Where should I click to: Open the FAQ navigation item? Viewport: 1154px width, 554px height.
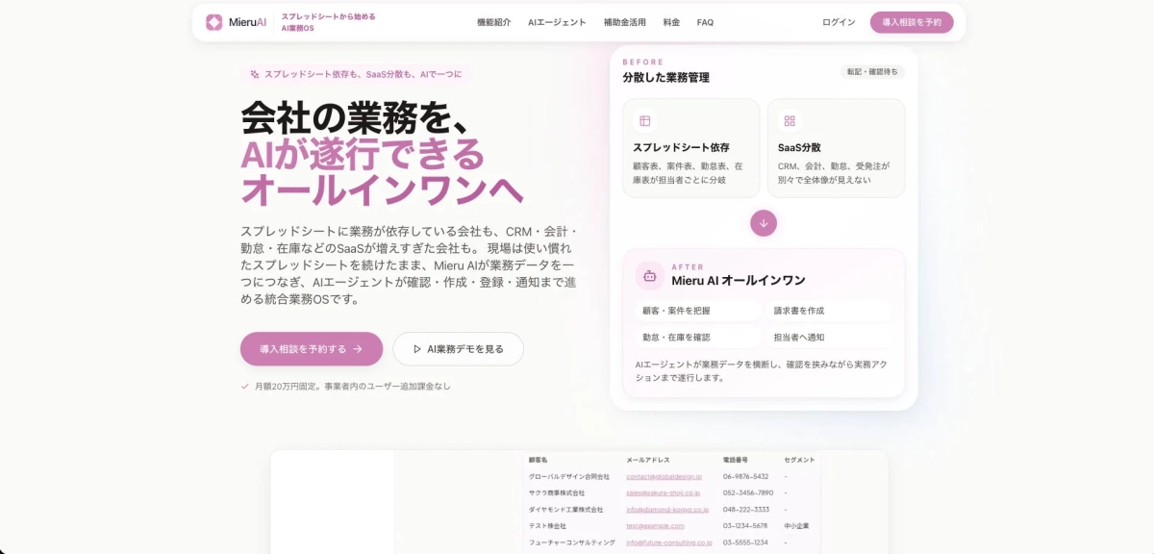[705, 22]
